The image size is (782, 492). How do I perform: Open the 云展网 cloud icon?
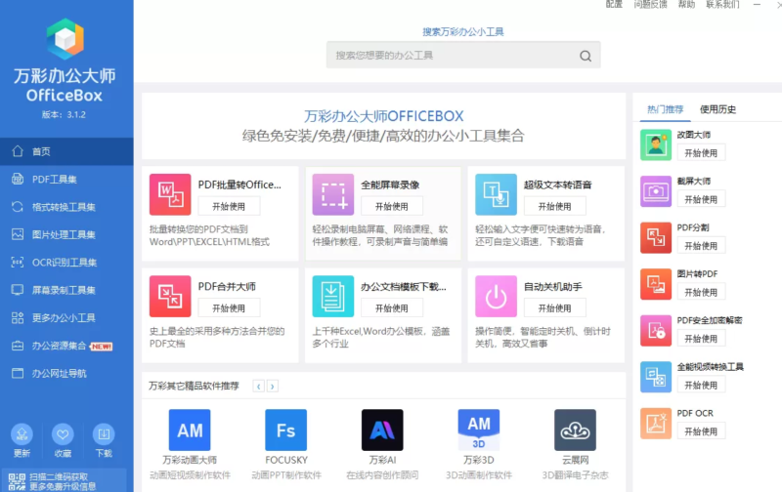(x=575, y=430)
